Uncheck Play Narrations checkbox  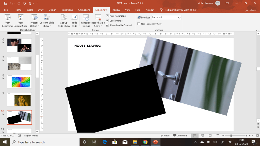107,16
